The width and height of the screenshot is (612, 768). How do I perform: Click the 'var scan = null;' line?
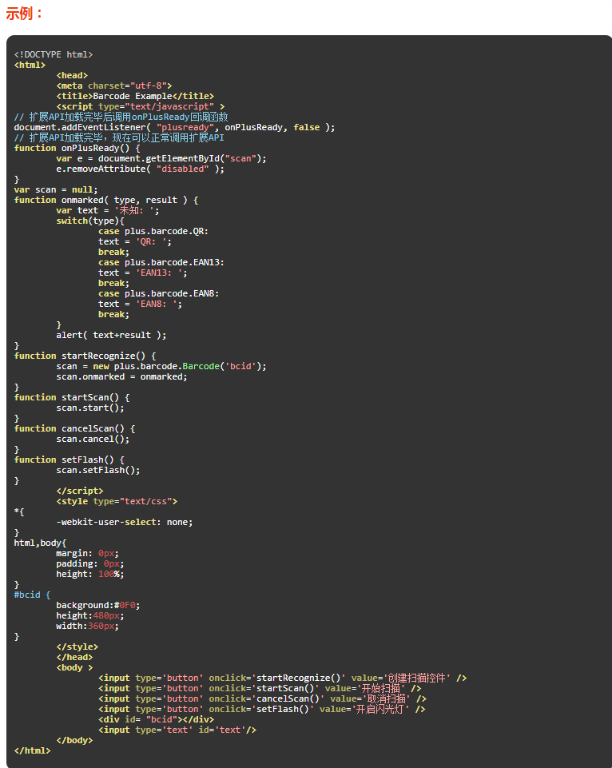[x=56, y=189]
